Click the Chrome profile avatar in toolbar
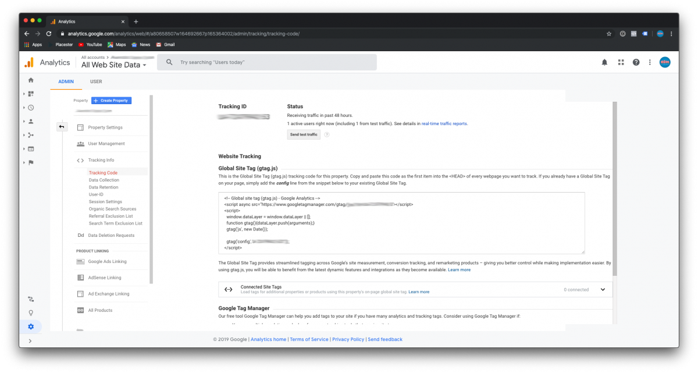 pos(660,34)
